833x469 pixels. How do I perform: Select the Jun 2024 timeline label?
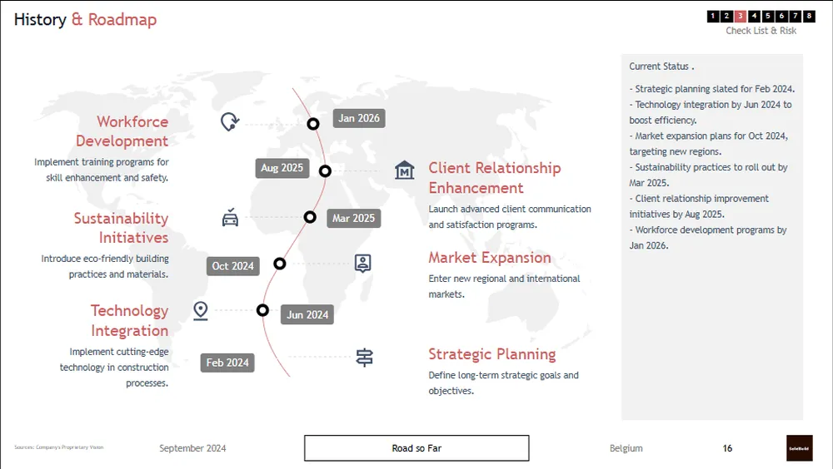pos(307,315)
